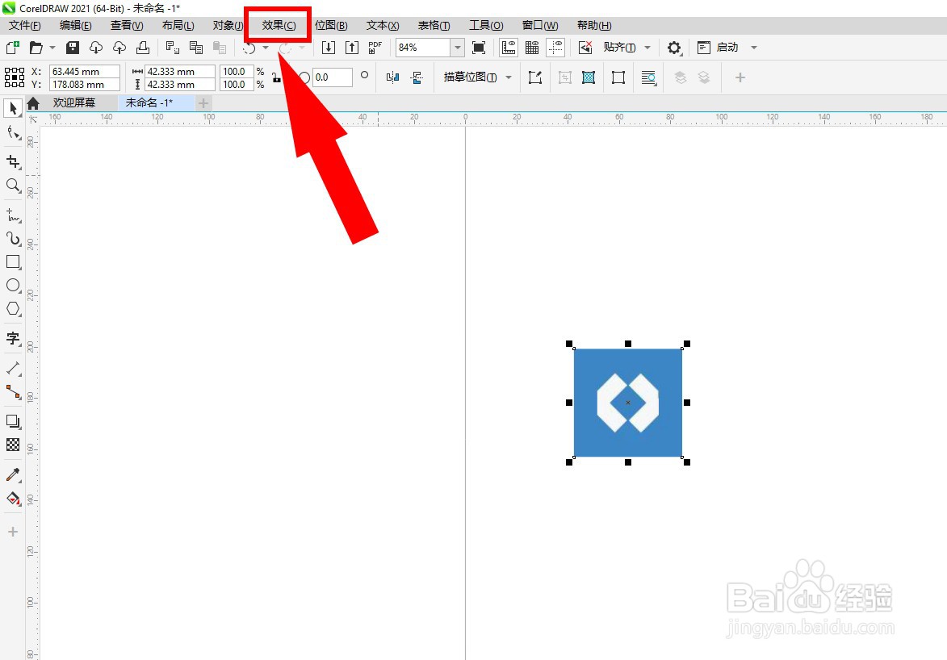Click the toolbox customize plus button
This screenshot has height=660, width=947.
[x=13, y=532]
